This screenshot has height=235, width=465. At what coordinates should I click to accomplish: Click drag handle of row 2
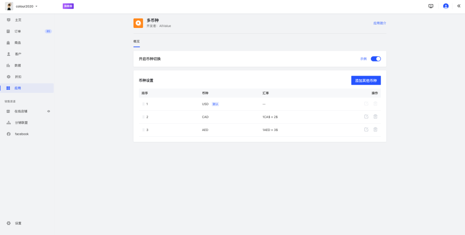(x=143, y=117)
